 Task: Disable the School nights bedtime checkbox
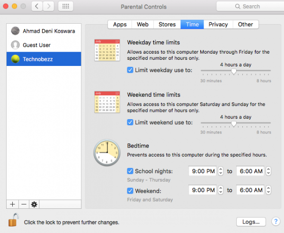pos(130,171)
